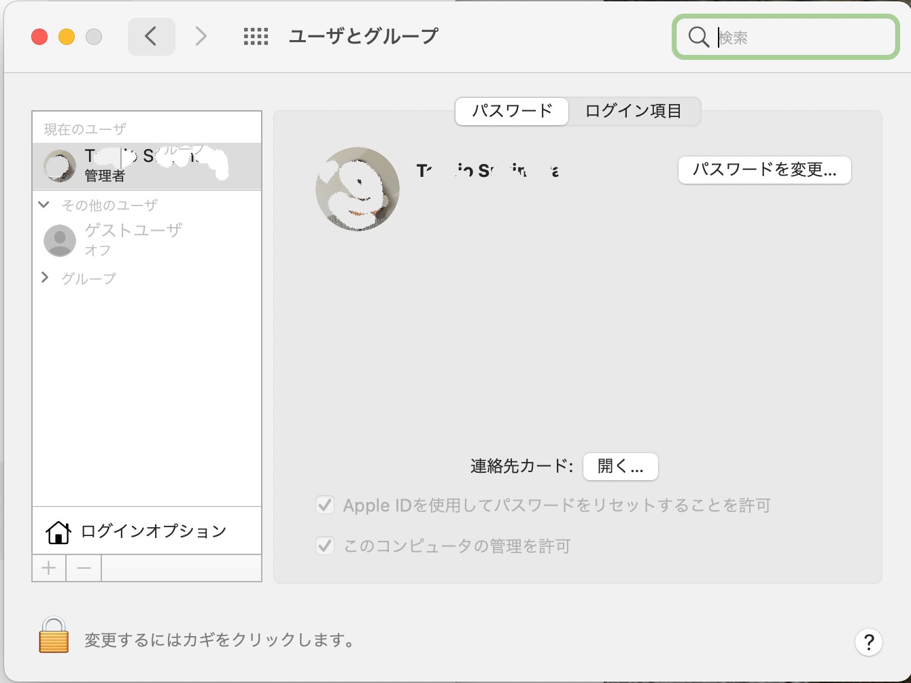Collapse the その他のユーザ section
The width and height of the screenshot is (911, 683).
tap(44, 205)
